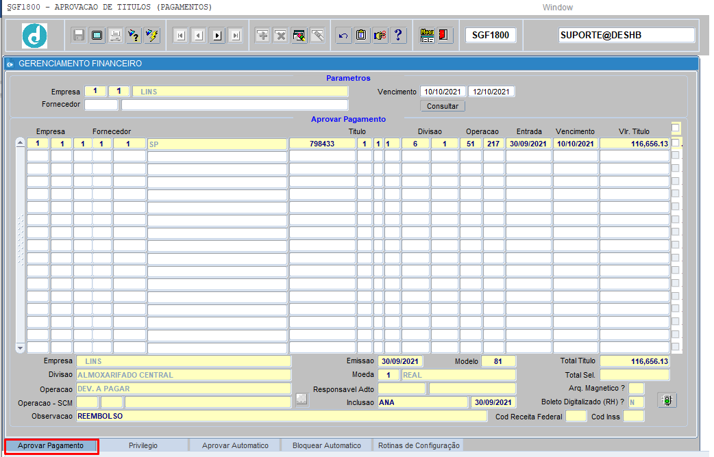Image resolution: width=714 pixels, height=457 pixels.
Task: Click the Vencimento end date 12/10/2021 field
Action: (491, 92)
